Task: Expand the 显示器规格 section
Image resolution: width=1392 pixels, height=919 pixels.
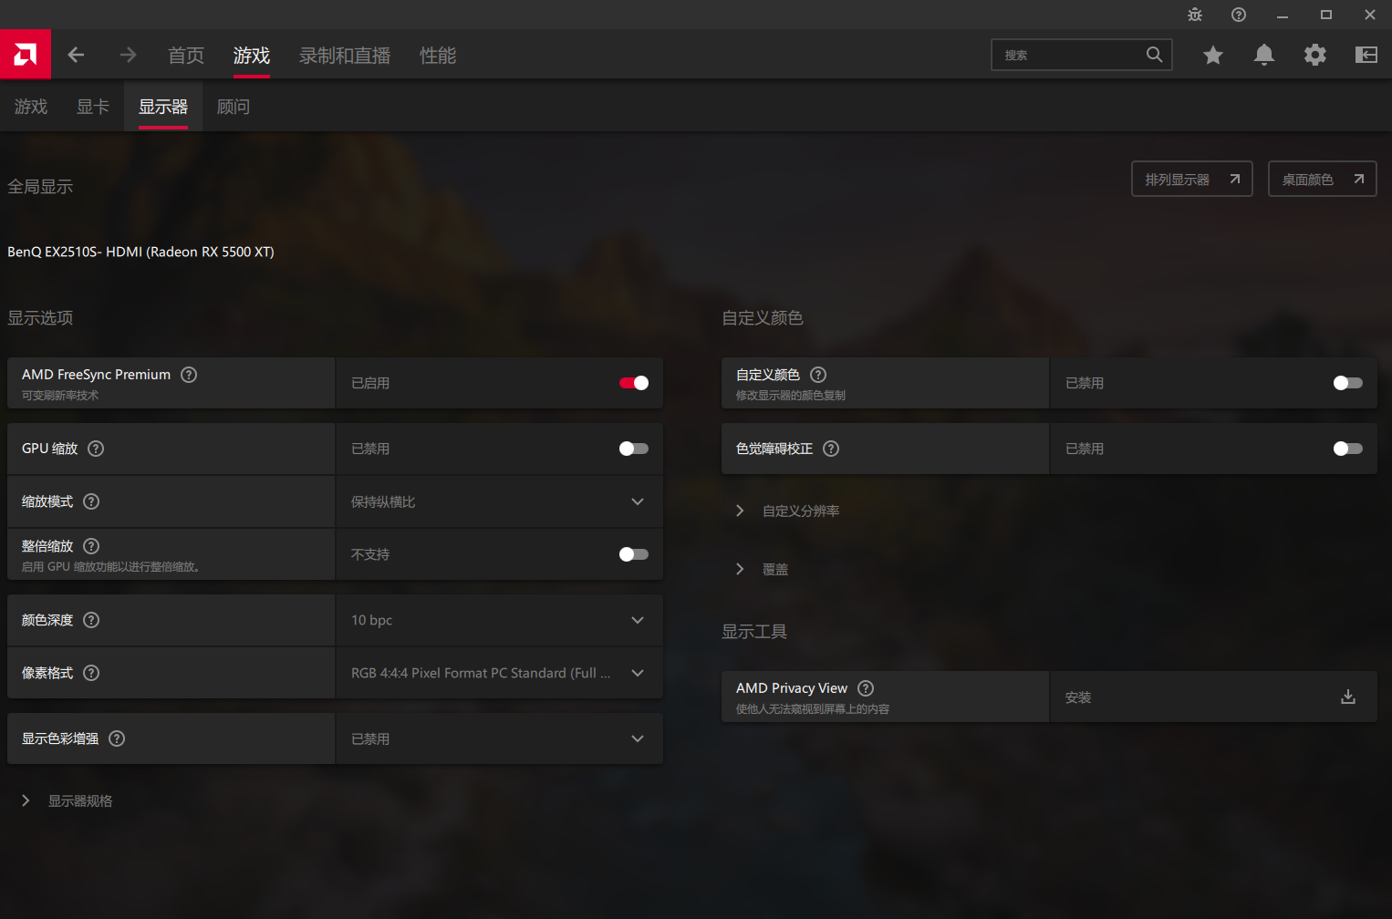Action: click(68, 800)
